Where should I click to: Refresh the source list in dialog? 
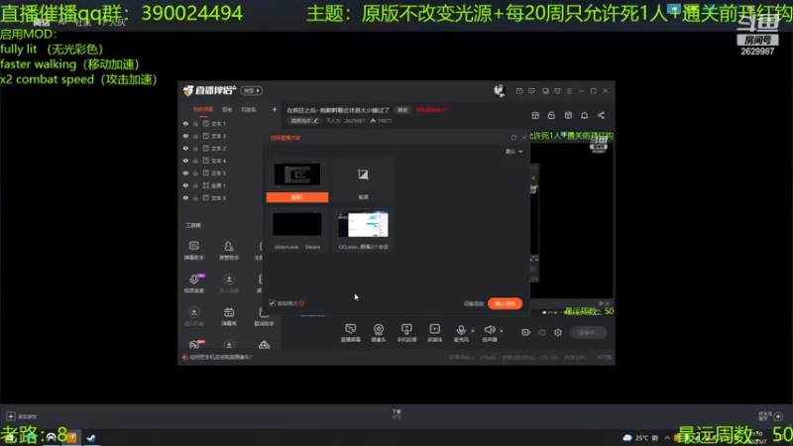tap(513, 138)
